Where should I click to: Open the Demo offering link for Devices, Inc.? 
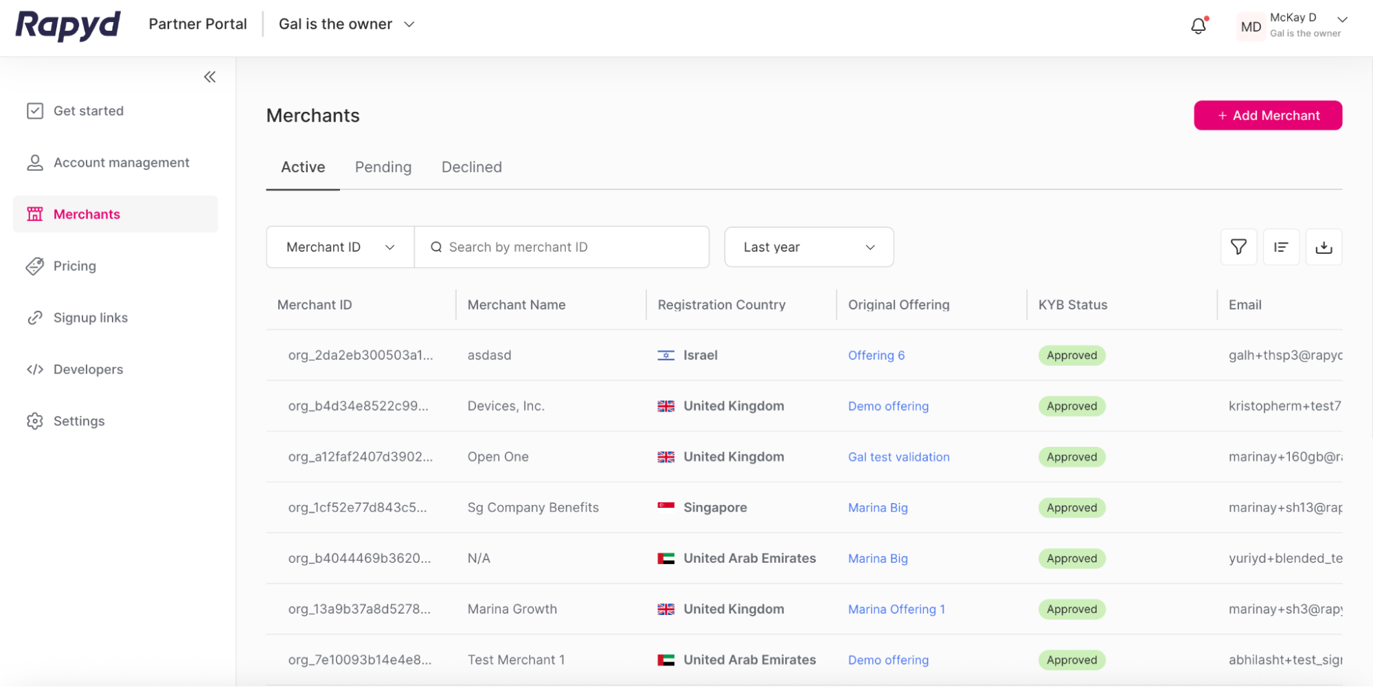(x=888, y=406)
